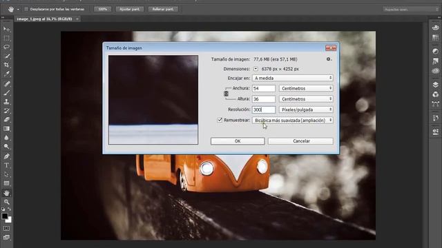Click the Hand tool icon in options bar
The width and height of the screenshot is (442, 248).
pyautogui.click(x=11, y=9)
